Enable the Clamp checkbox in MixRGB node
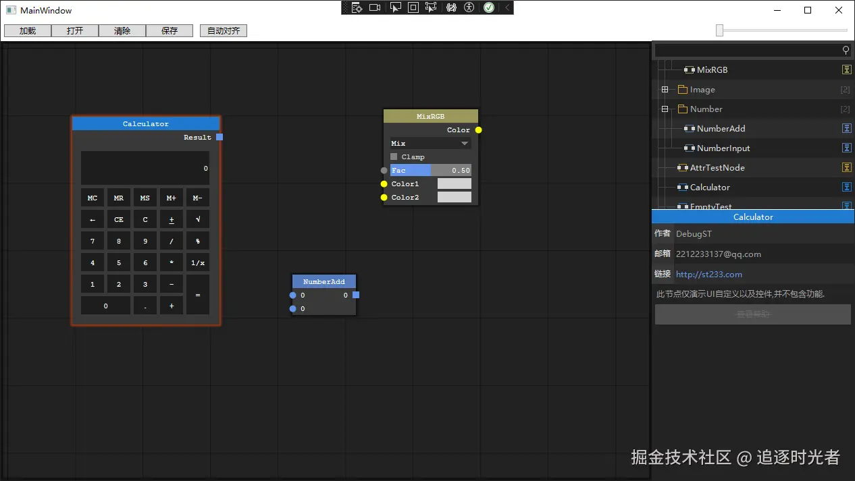The width and height of the screenshot is (855, 481). 394,157
